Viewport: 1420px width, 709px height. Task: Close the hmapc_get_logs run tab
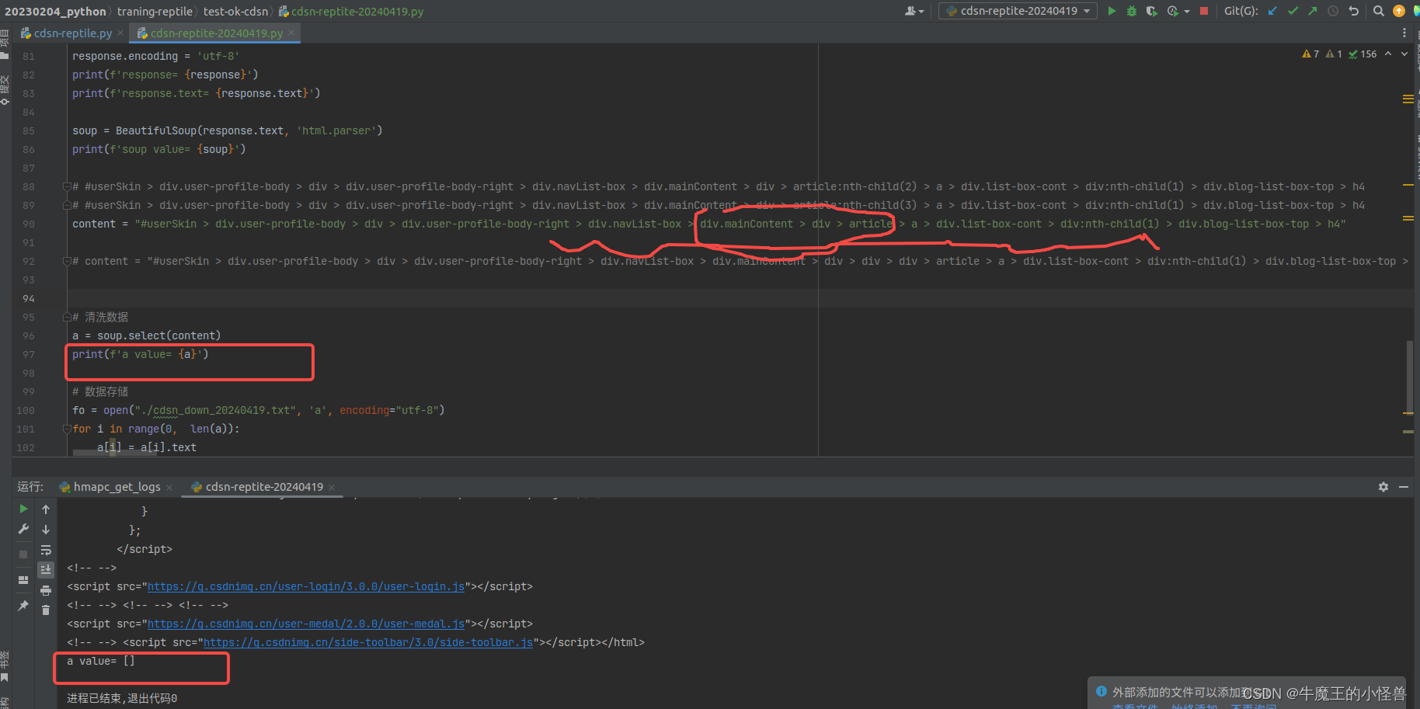point(169,488)
